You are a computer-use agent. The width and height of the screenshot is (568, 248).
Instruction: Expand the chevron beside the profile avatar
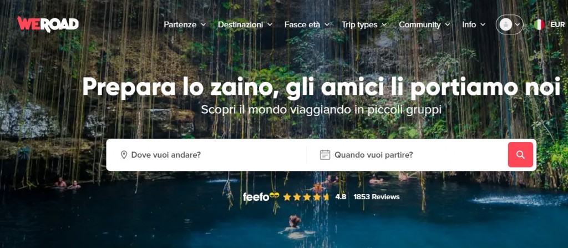pos(518,24)
